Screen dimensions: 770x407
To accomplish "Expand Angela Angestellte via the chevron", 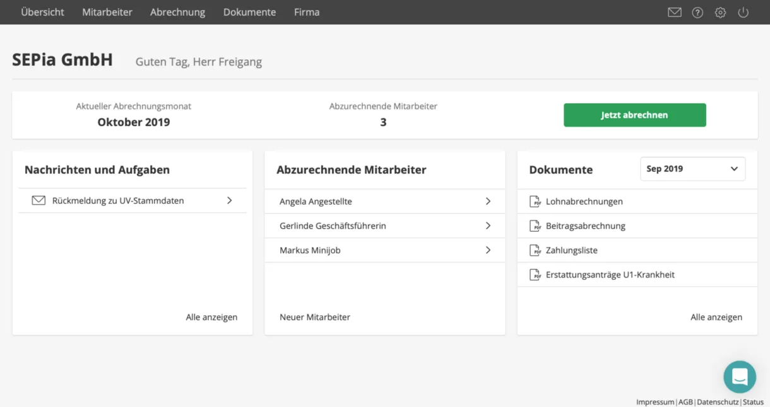I will click(x=488, y=201).
